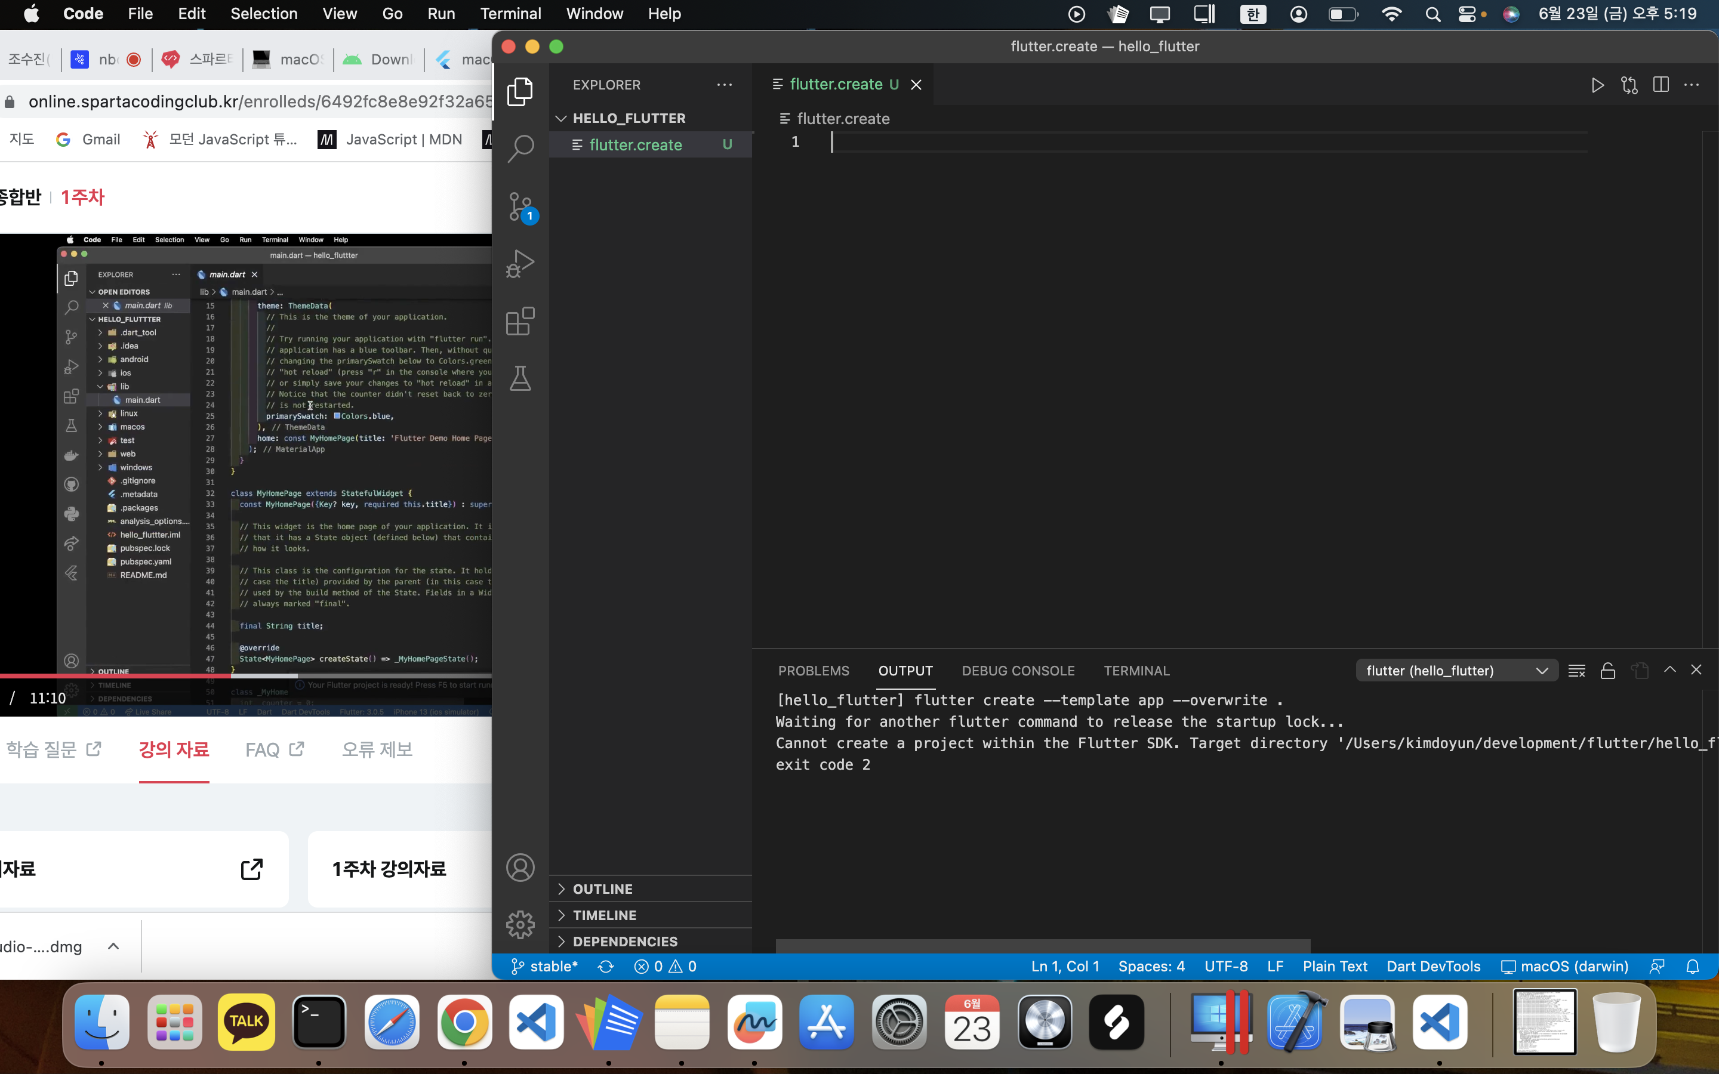The width and height of the screenshot is (1719, 1074).
Task: Open Run and Debug view
Action: click(x=520, y=264)
